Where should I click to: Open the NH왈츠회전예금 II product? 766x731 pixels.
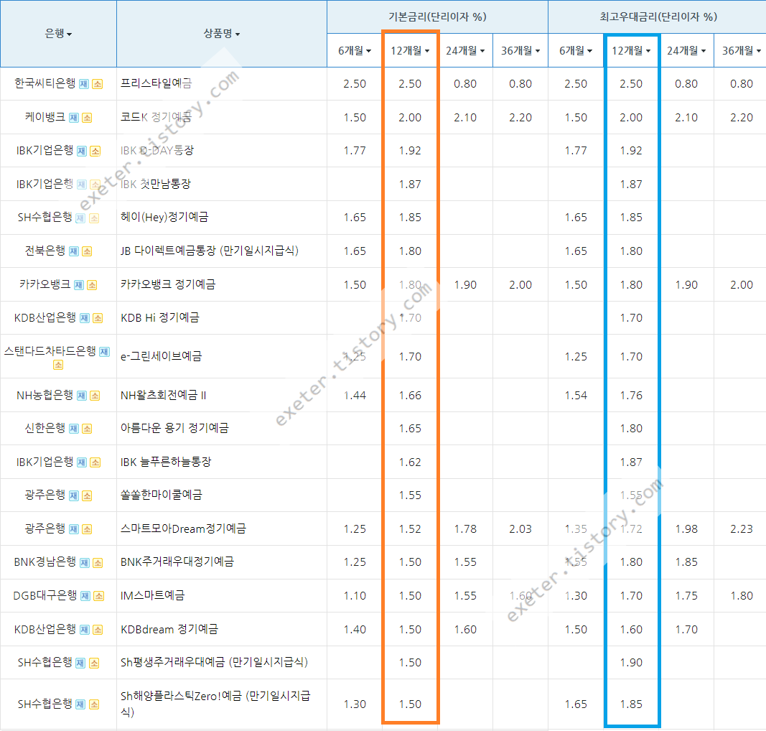click(164, 395)
